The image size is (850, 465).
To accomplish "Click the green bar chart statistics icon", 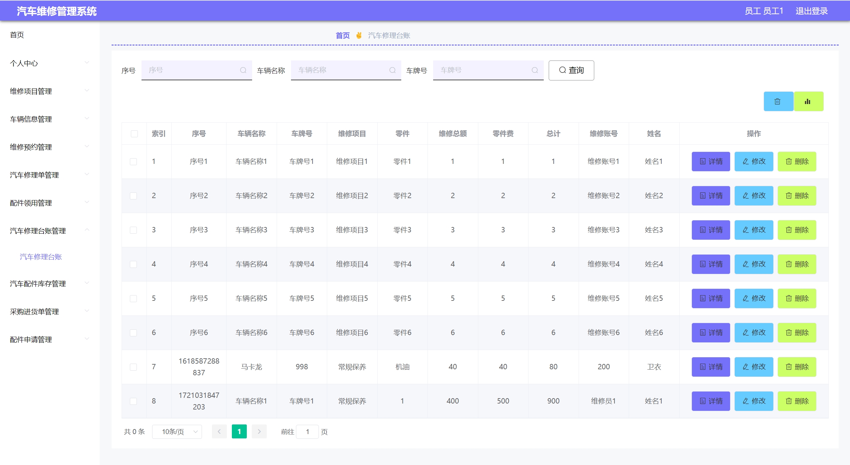I will (x=808, y=101).
